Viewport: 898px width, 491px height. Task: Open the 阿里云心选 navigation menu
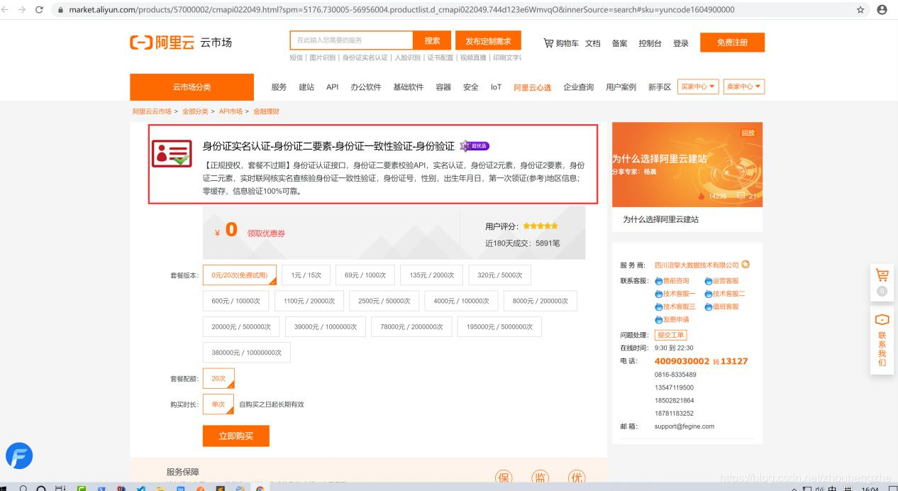point(533,87)
